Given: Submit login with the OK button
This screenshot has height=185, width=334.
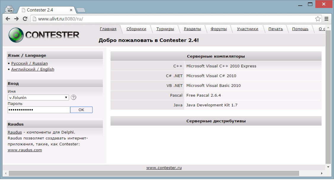Looking at the screenshot, I should pyautogui.click(x=81, y=110).
